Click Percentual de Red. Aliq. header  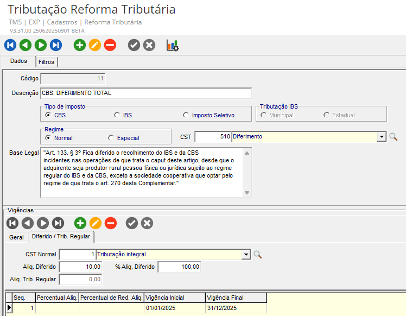[112, 298]
